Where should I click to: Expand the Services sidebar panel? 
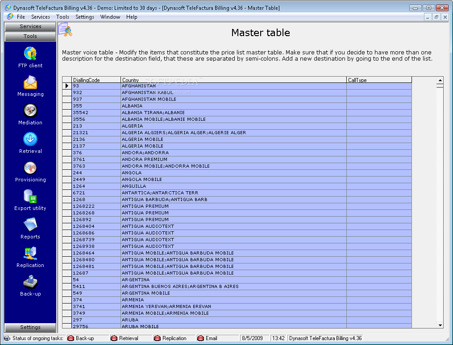pos(30,26)
